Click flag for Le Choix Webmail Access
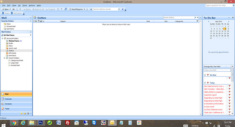The image size is (235, 127). coord(230,110)
